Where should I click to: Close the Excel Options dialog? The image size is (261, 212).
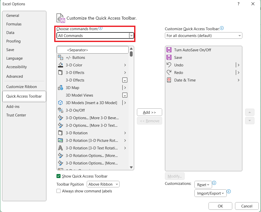(253, 4)
